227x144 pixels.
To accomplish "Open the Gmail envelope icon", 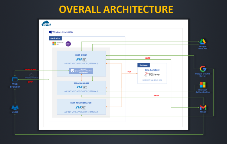I will [202, 107].
